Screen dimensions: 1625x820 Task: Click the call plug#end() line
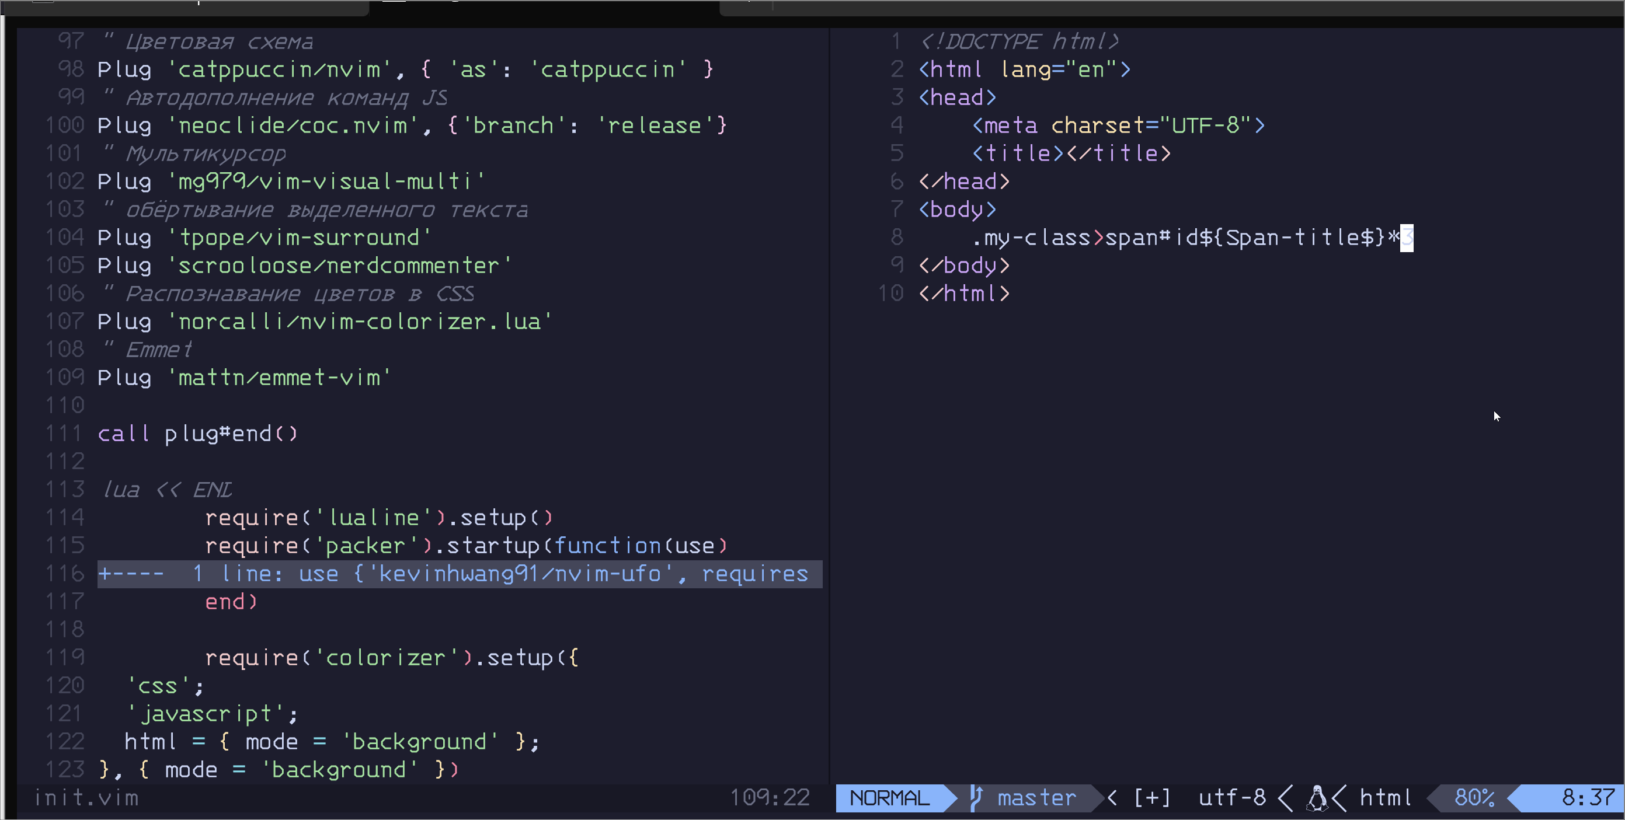click(197, 434)
